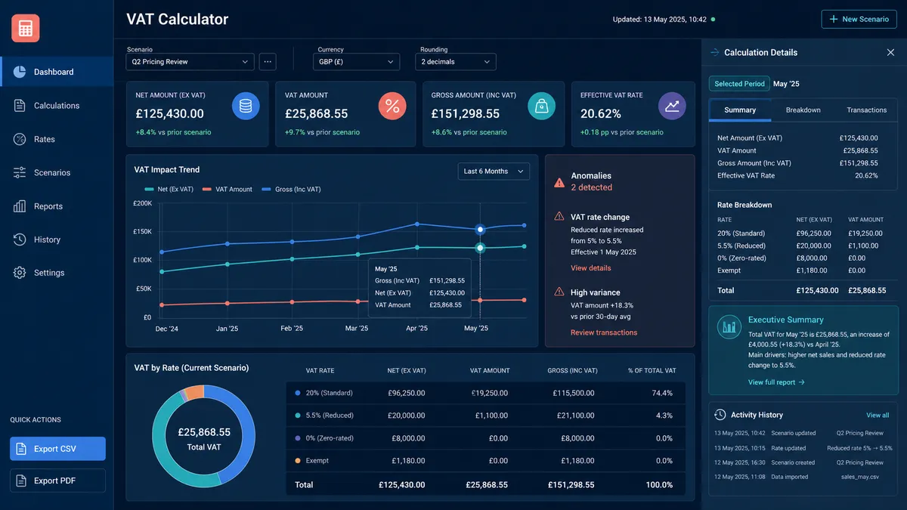Go to Calculations in the sidebar
The width and height of the screenshot is (907, 510).
pyautogui.click(x=57, y=106)
